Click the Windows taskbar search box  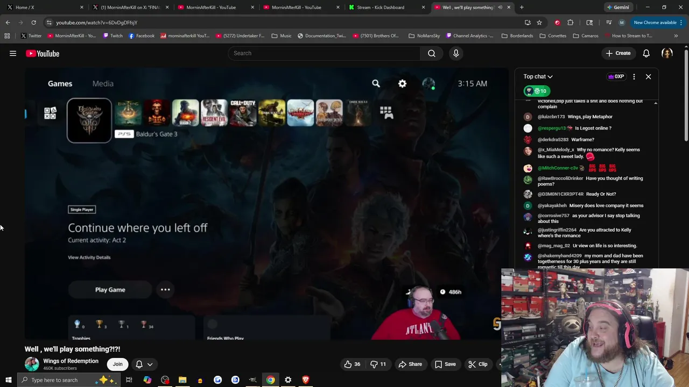coord(68,380)
